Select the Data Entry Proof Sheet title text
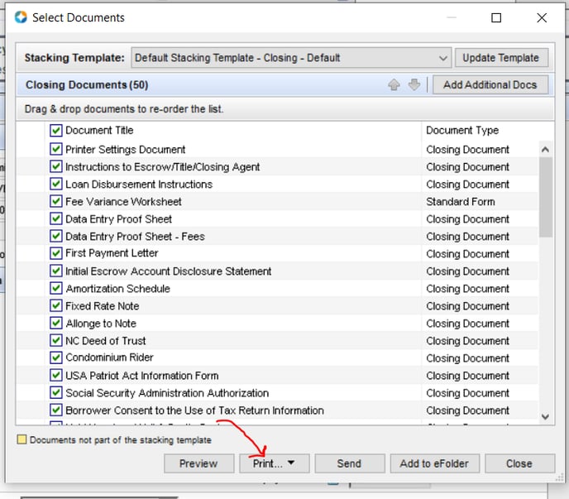Image resolution: width=569 pixels, height=499 pixels. pyautogui.click(x=118, y=219)
